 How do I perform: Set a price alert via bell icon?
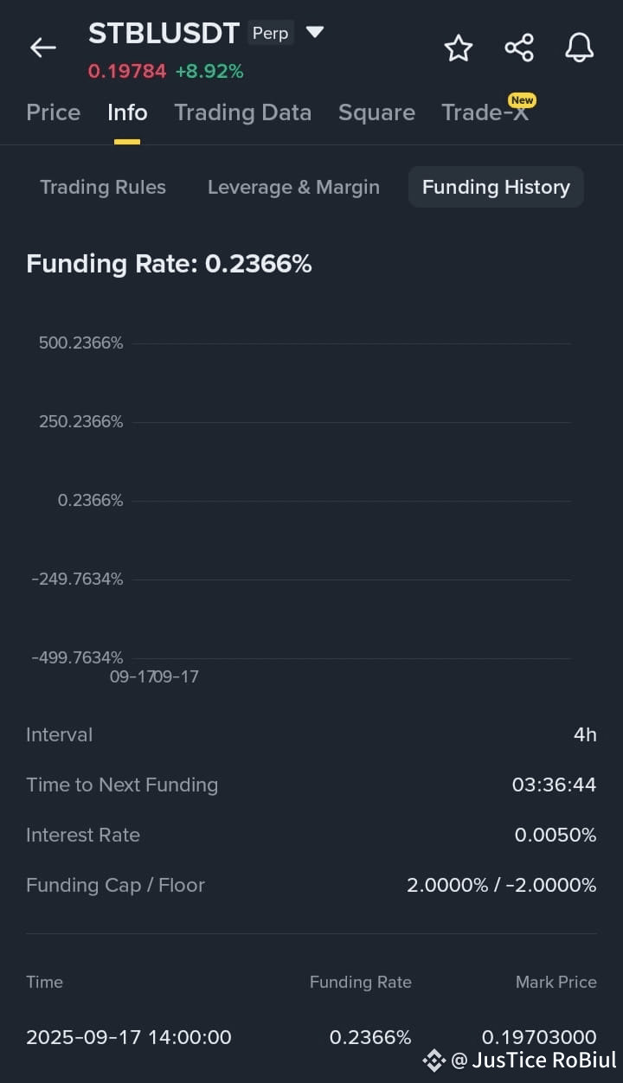580,48
